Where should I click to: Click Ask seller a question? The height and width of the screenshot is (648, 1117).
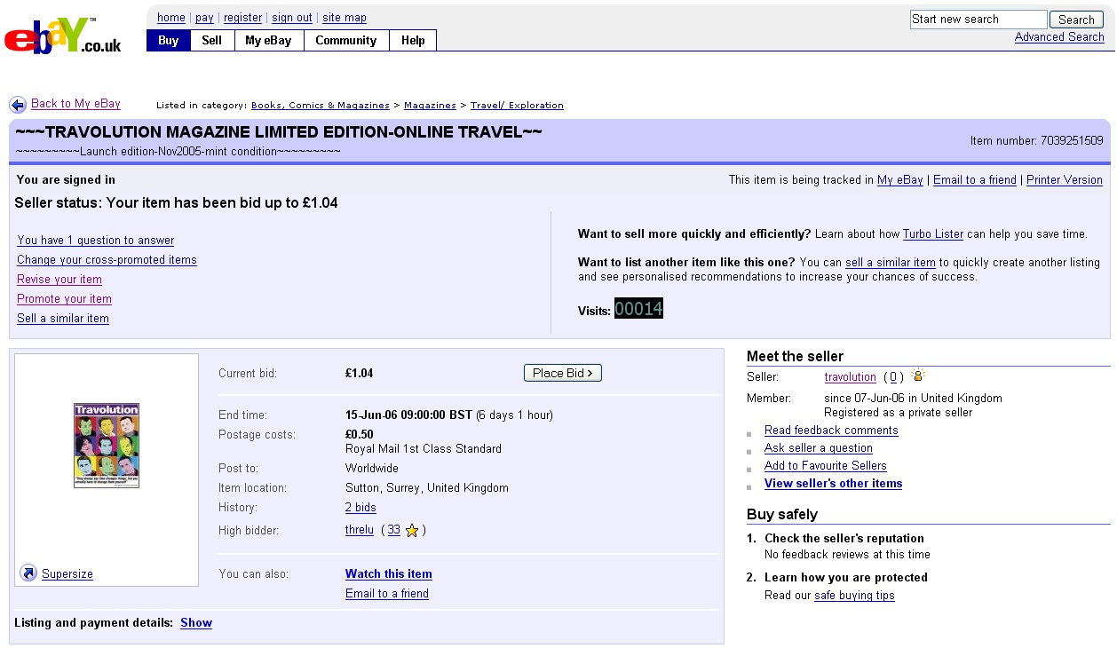point(819,448)
